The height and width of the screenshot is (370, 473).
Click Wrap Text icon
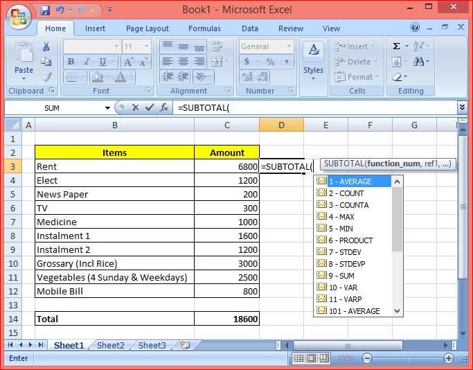pyautogui.click(x=217, y=46)
